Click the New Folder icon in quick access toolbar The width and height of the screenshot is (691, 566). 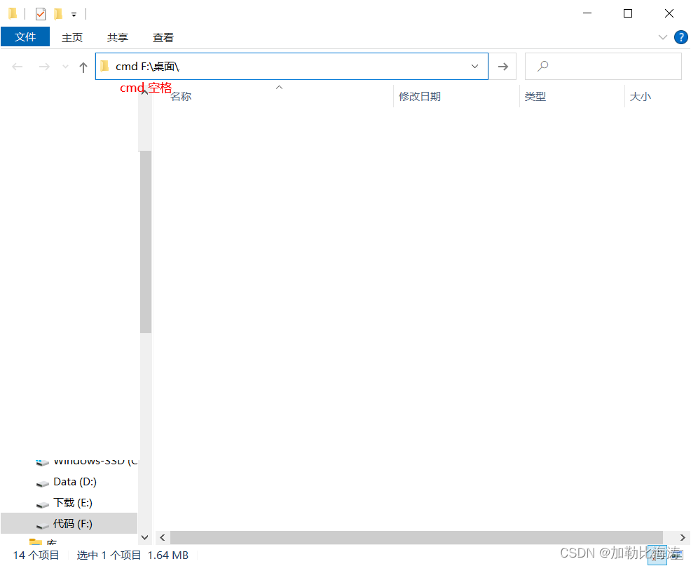click(x=58, y=13)
